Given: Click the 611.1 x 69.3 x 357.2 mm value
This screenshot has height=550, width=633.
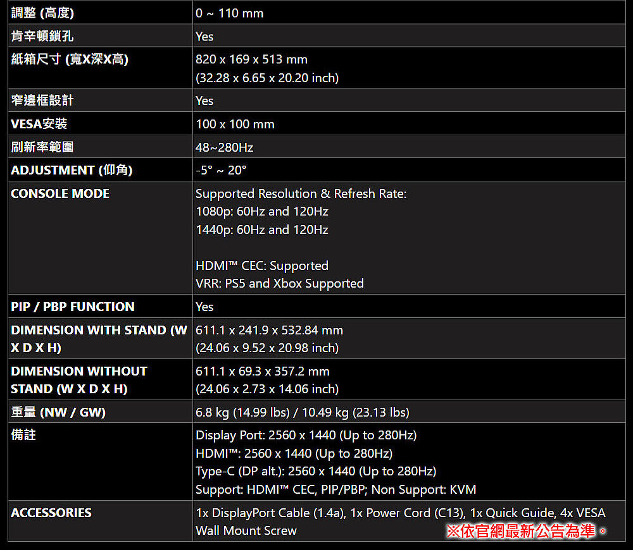Looking at the screenshot, I should (x=262, y=371).
